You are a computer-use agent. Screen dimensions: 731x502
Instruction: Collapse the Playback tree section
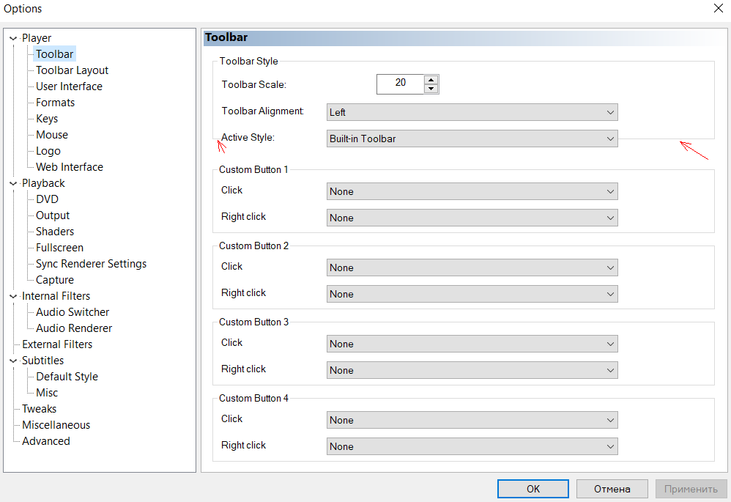click(x=13, y=183)
